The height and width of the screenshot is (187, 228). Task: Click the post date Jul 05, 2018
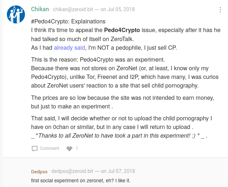coord(120,10)
